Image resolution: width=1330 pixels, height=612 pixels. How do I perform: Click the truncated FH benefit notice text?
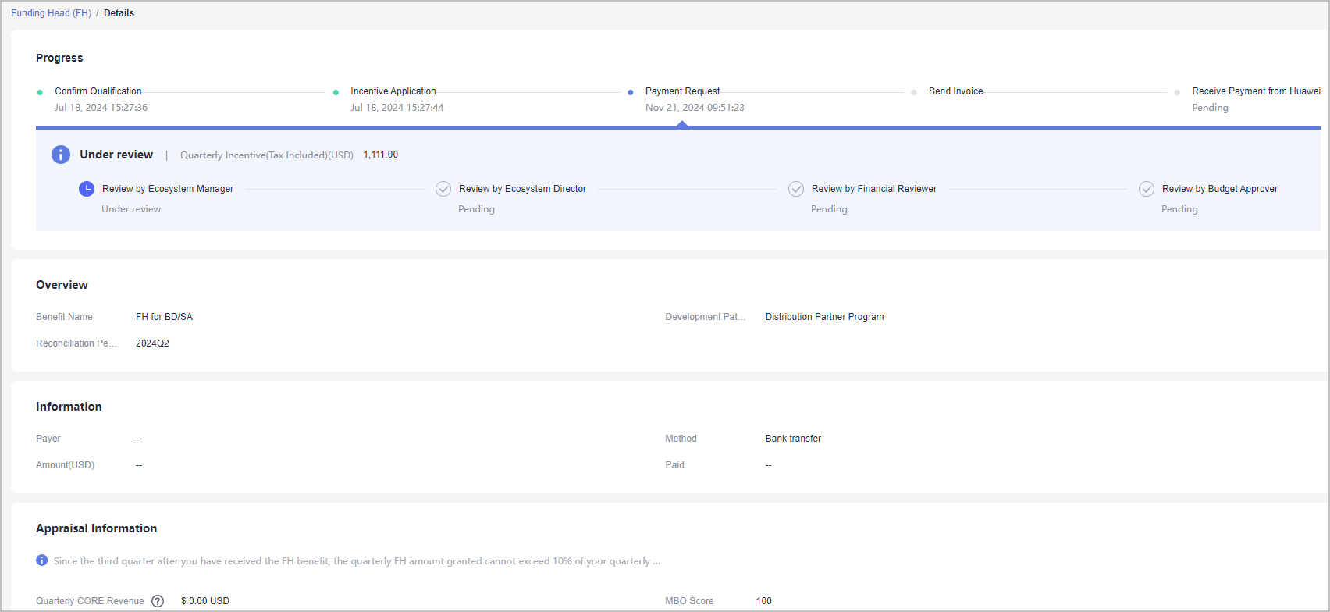point(357,561)
